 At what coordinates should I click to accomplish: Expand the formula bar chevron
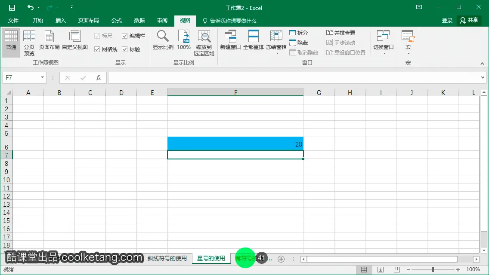pos(483,77)
